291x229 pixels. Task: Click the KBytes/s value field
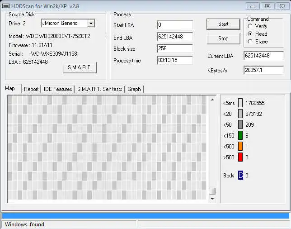coord(263,70)
